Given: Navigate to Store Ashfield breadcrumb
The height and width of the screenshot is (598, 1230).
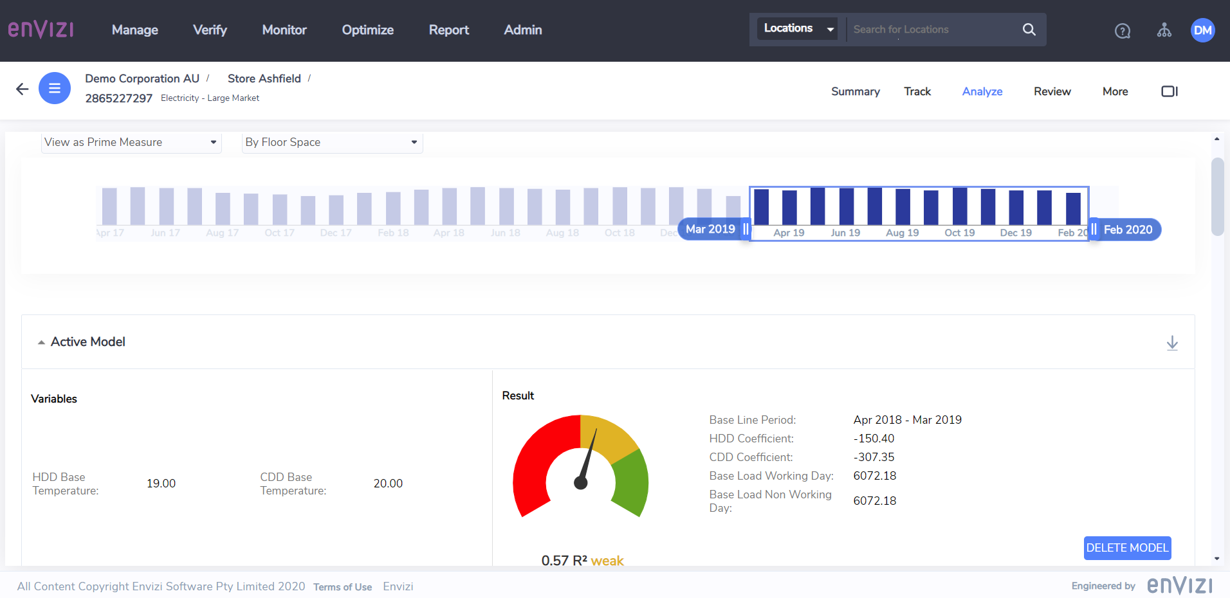Looking at the screenshot, I should coord(264,78).
